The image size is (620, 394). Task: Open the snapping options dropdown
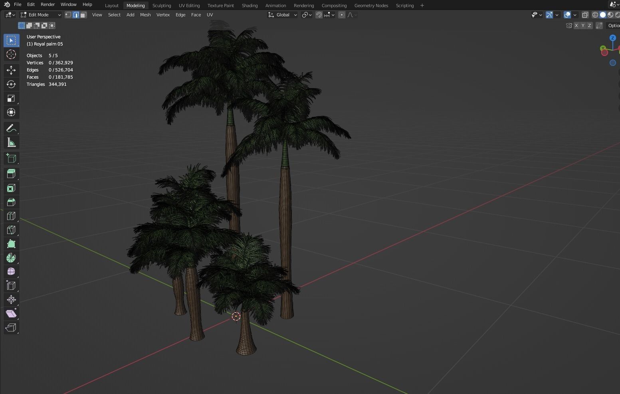tap(333, 15)
